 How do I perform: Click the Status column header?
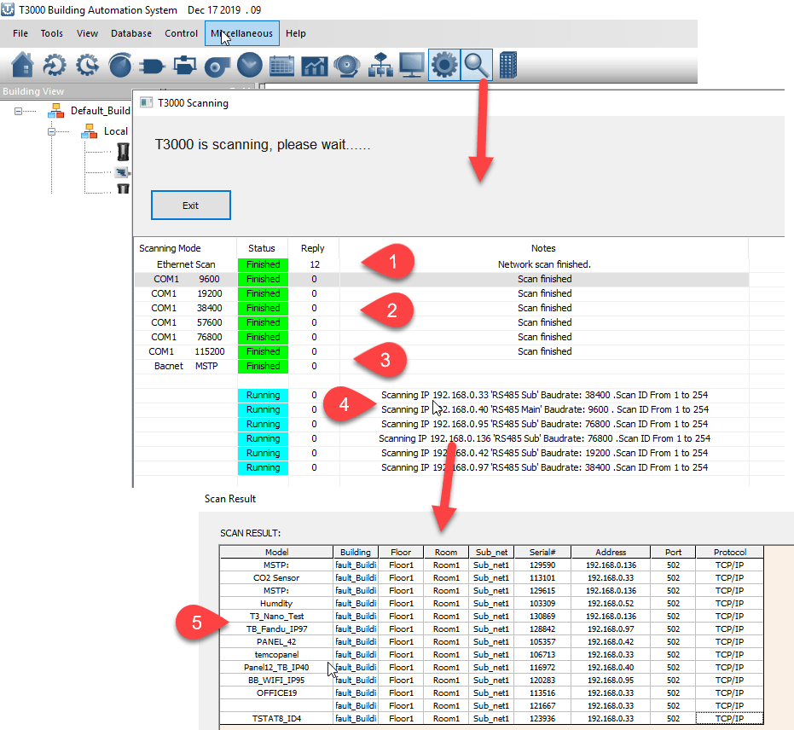pos(262,248)
